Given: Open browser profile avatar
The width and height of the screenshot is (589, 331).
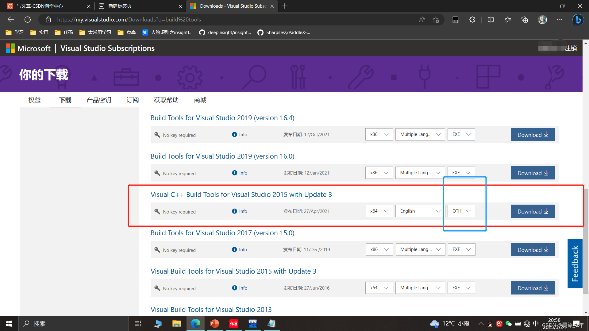Looking at the screenshot, I should point(542,20).
